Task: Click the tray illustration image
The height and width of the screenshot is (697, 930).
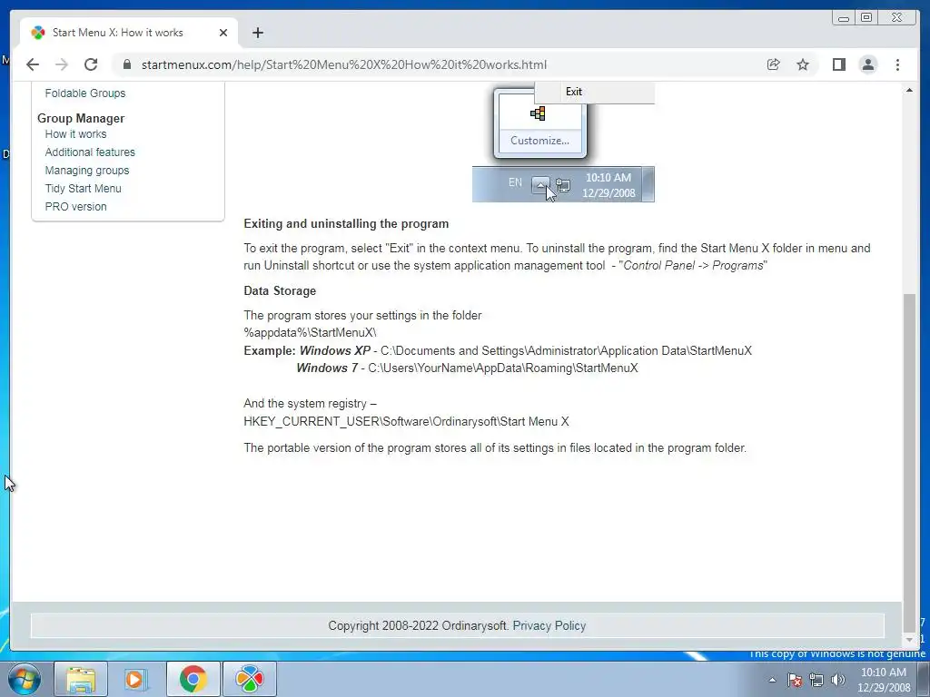Action: (563, 142)
